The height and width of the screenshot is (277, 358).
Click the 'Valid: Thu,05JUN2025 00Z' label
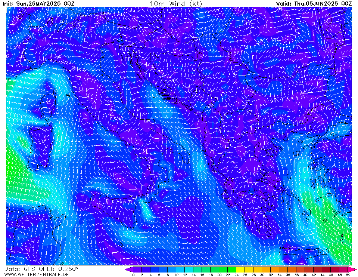(314, 3)
